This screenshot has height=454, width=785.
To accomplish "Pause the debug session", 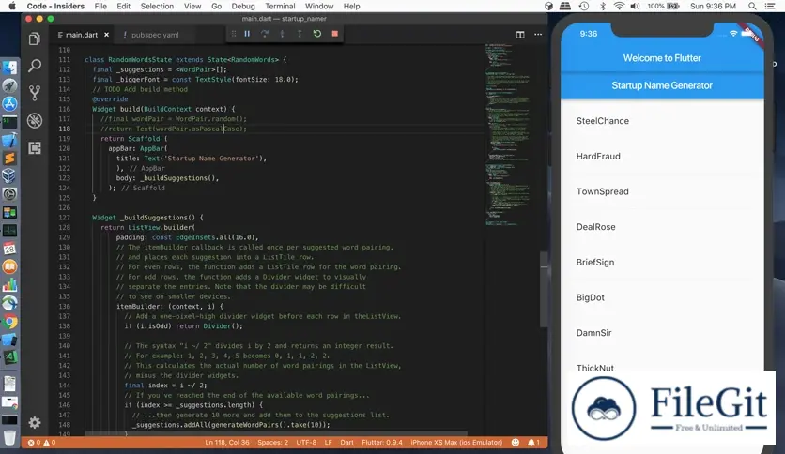I will tap(247, 34).
